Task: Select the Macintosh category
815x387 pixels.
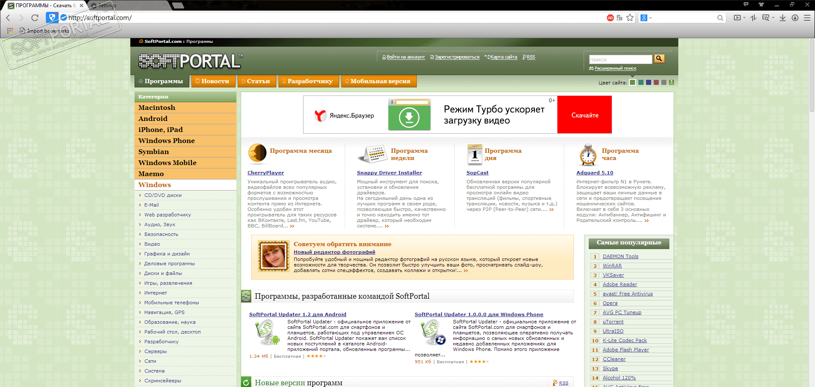Action: pos(185,108)
